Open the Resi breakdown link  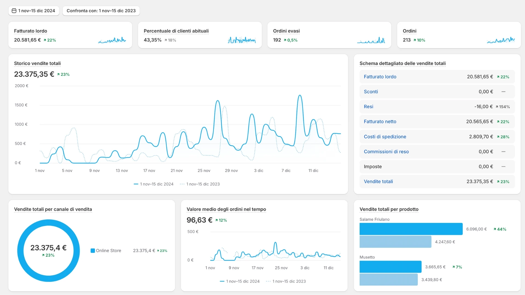click(x=368, y=107)
